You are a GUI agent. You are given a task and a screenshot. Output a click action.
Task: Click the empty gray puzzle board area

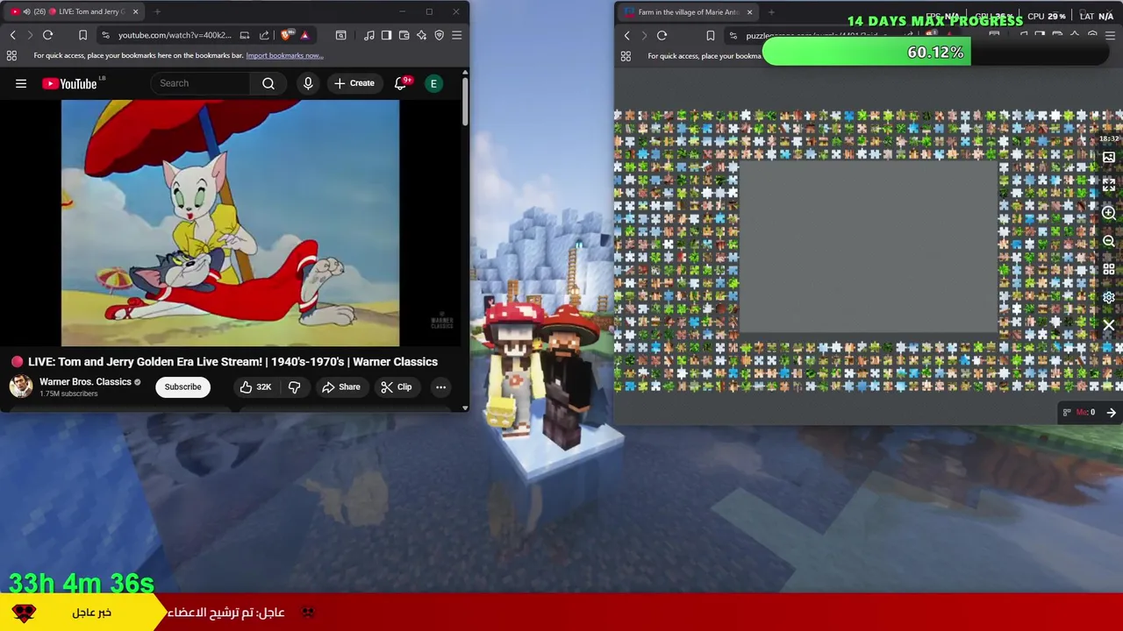click(x=869, y=247)
